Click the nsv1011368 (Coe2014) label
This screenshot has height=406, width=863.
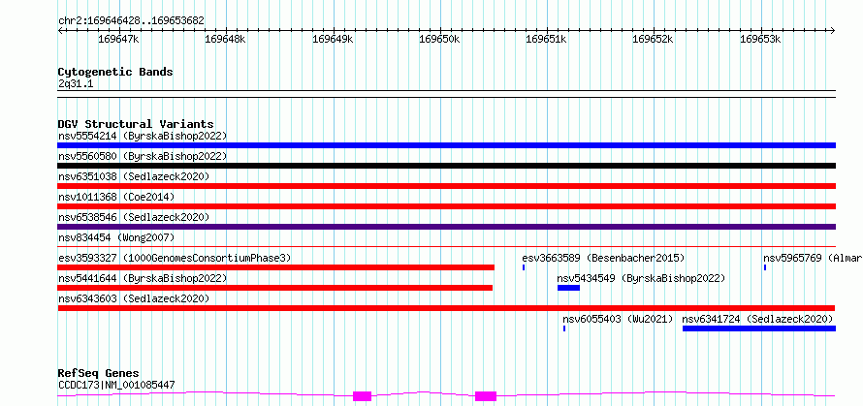point(116,197)
